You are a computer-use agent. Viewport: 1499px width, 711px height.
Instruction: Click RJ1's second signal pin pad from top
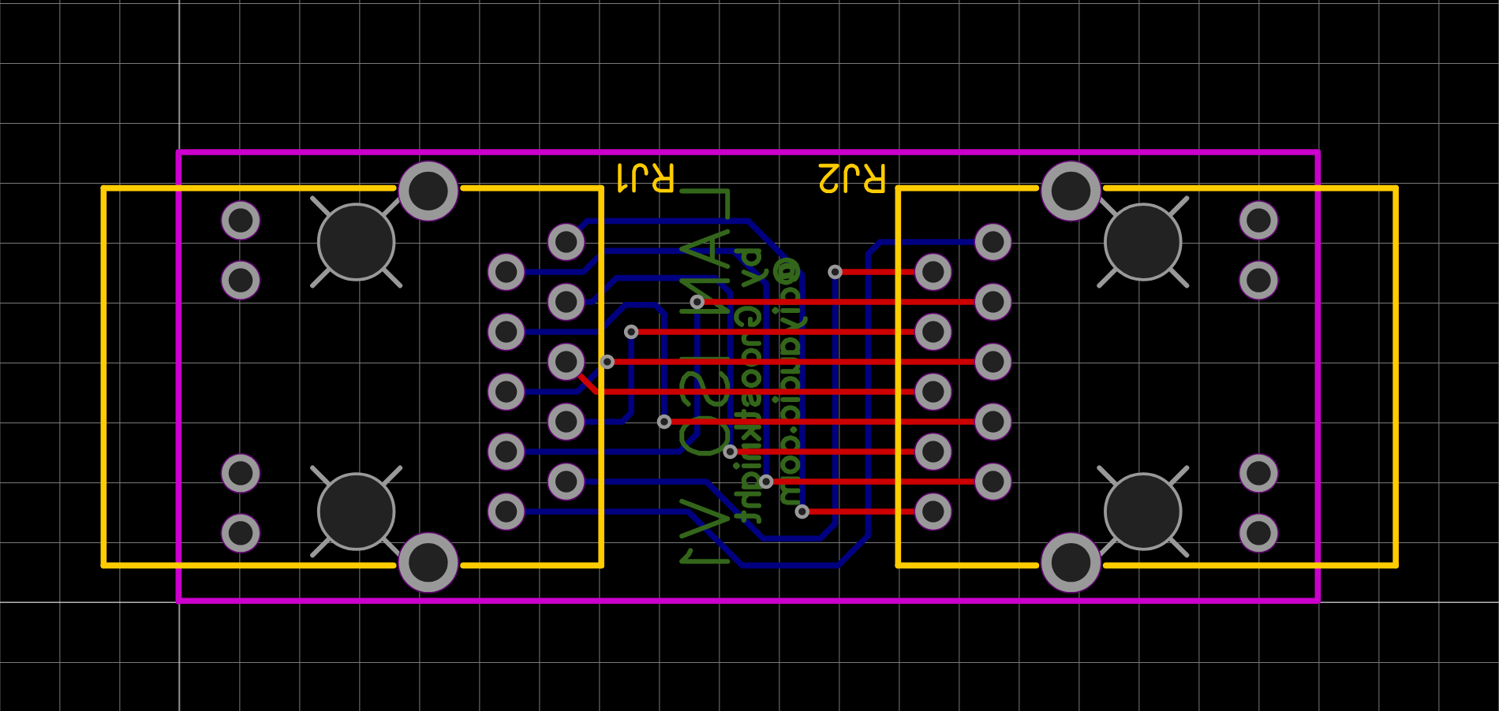[507, 272]
